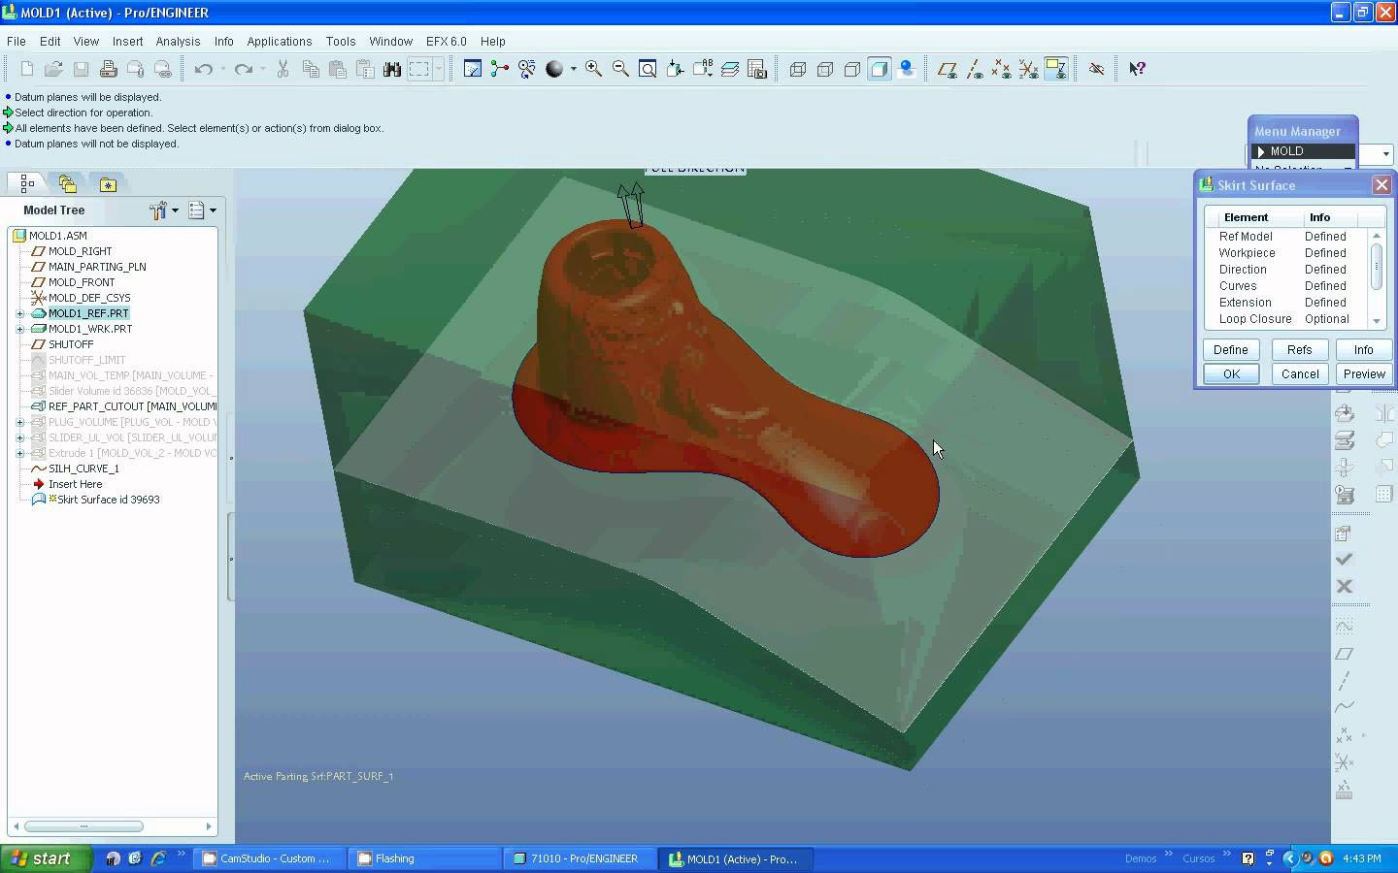Viewport: 1398px width, 873px height.
Task: Toggle datum points display icon
Action: pyautogui.click(x=1002, y=69)
